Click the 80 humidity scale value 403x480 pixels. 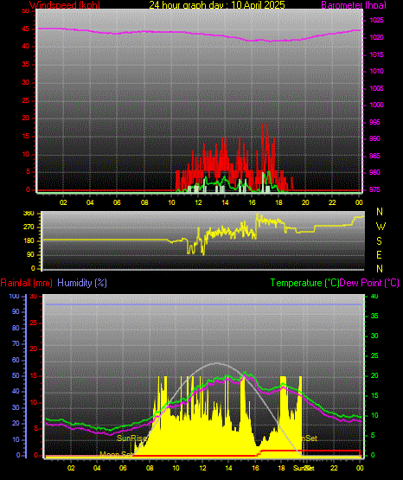point(16,328)
